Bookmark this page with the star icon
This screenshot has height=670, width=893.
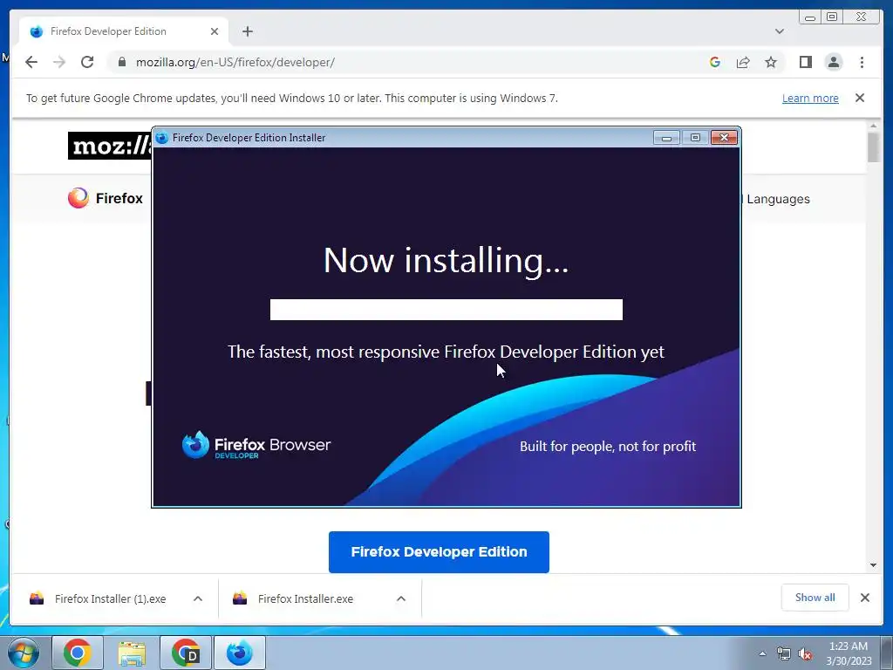[771, 62]
